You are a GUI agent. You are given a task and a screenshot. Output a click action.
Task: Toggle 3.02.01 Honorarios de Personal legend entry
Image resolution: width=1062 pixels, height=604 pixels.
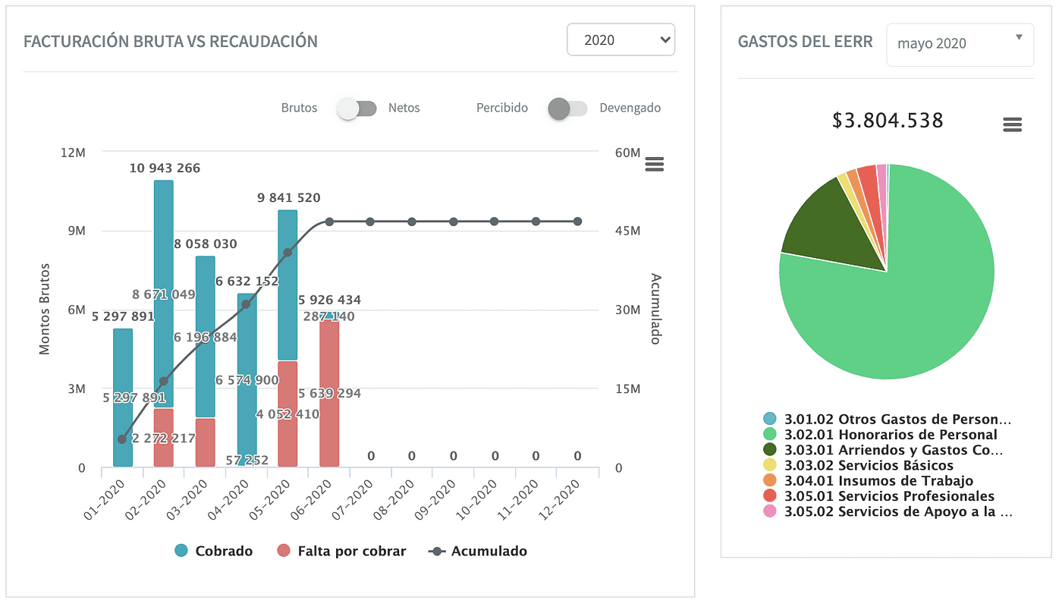881,435
